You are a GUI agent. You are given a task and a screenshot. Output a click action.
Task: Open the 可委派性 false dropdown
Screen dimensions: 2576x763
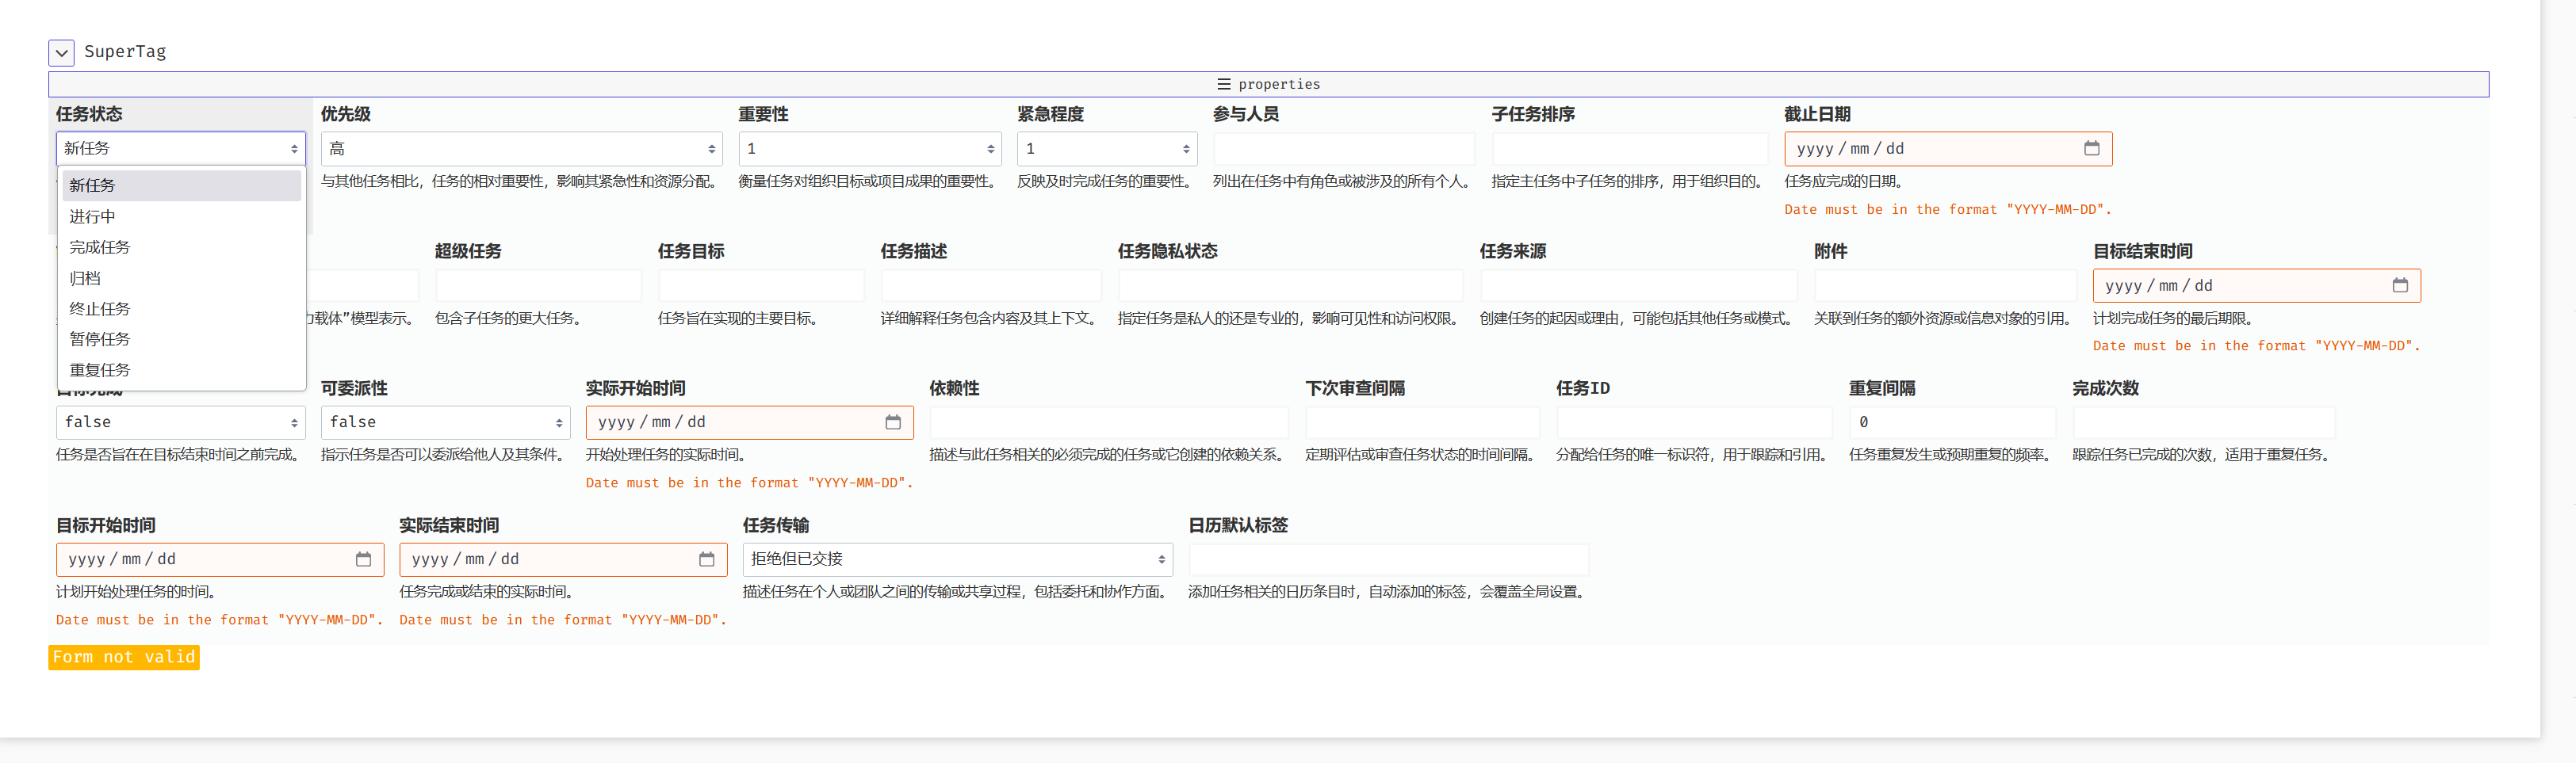(445, 422)
